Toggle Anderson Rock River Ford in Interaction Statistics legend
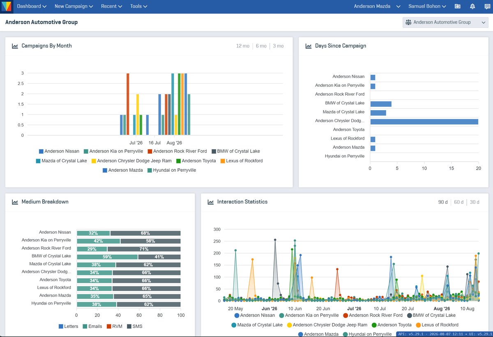 [x=373, y=315]
